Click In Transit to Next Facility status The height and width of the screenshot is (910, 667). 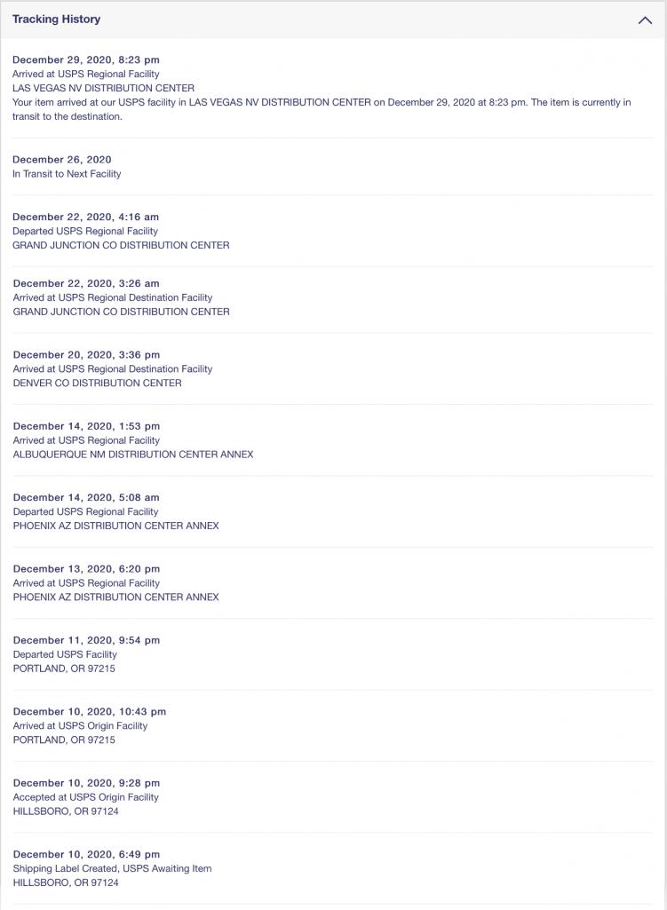point(67,173)
